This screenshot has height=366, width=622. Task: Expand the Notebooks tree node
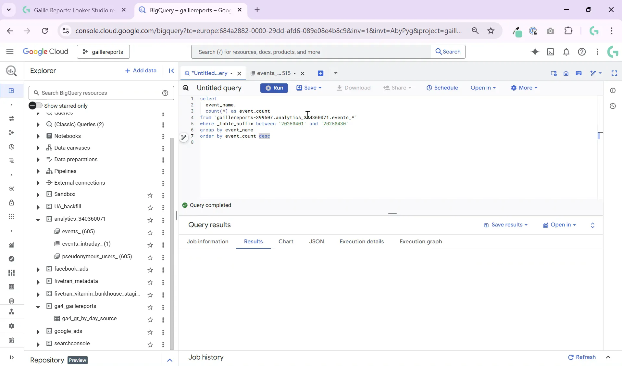coord(38,136)
